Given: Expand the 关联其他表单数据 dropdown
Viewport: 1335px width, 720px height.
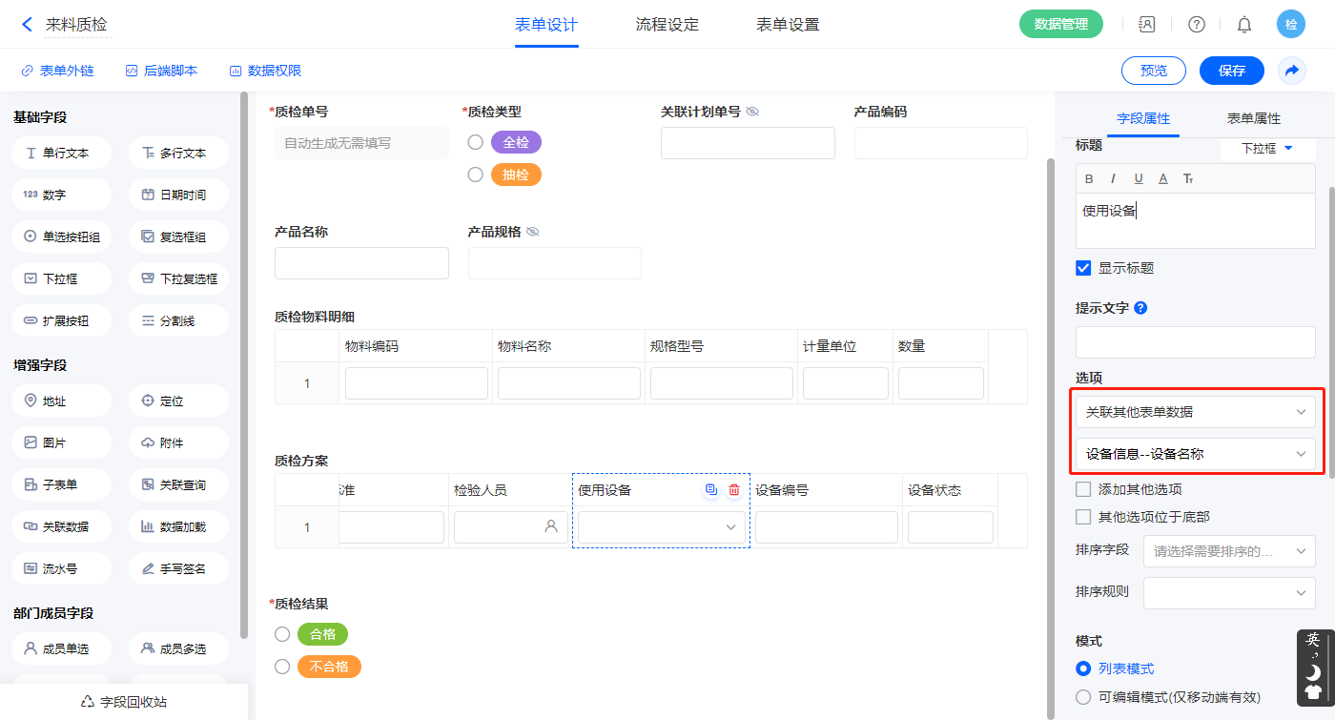Looking at the screenshot, I should [1195, 412].
